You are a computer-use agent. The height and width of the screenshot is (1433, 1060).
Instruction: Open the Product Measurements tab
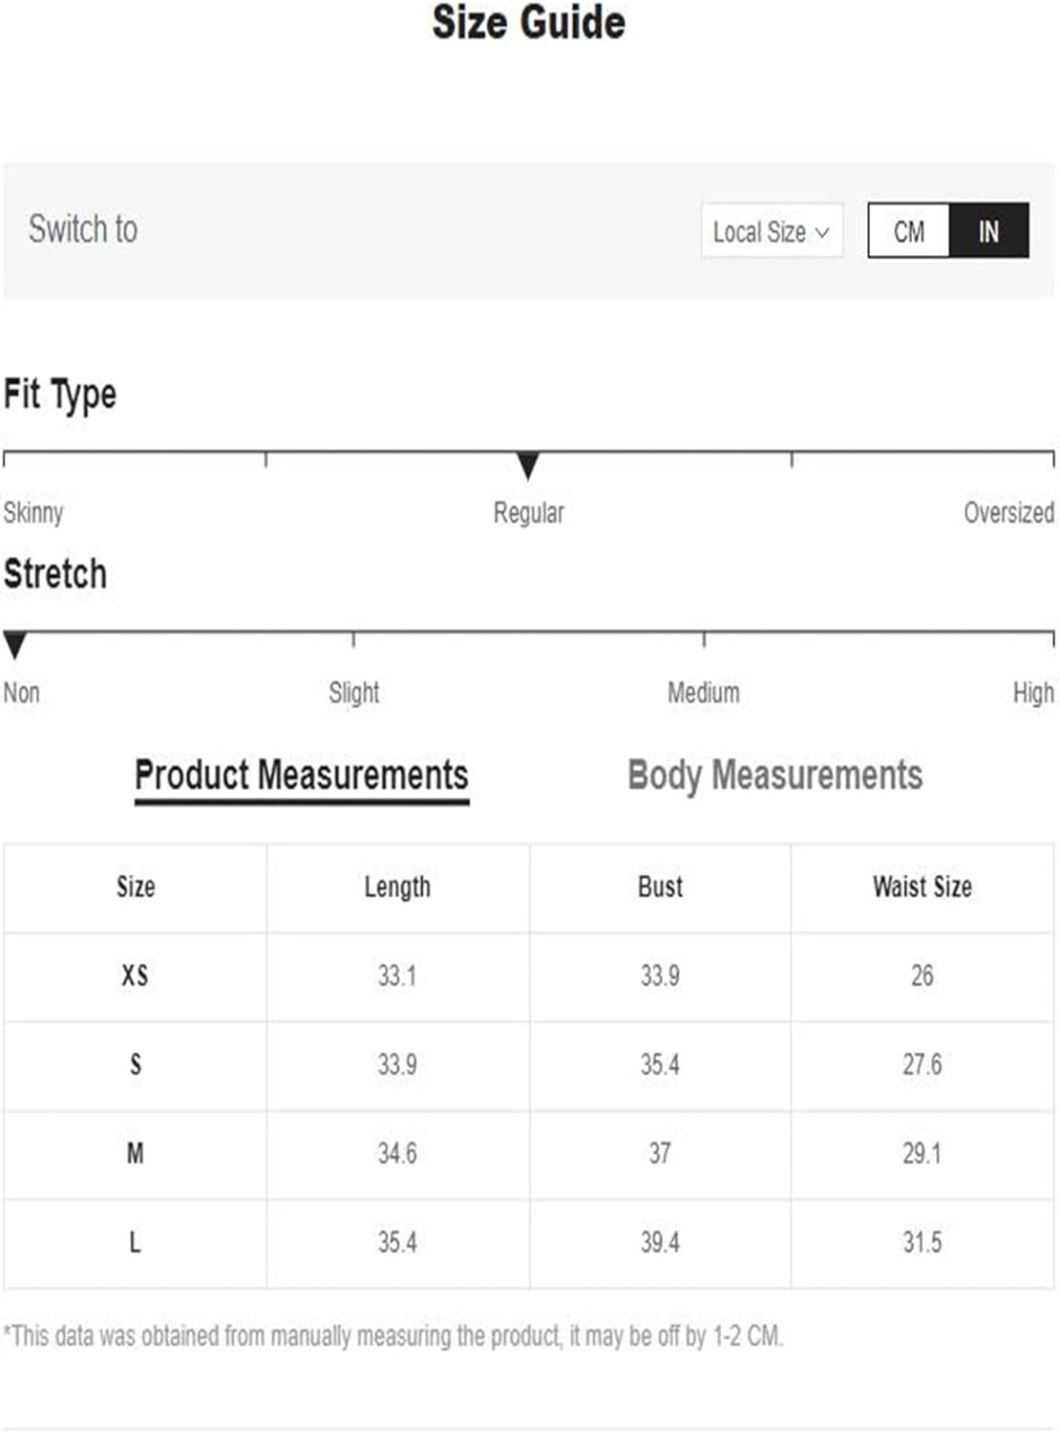pos(302,776)
